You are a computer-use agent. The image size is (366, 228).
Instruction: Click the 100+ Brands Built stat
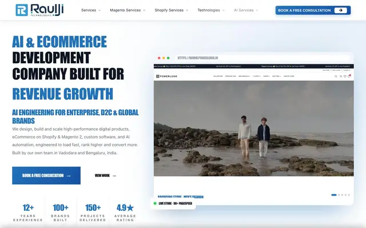61,213
